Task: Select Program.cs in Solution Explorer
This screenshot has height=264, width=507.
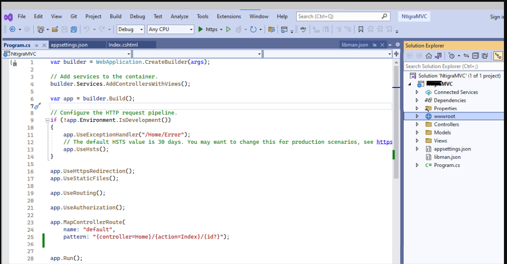Action: click(447, 165)
